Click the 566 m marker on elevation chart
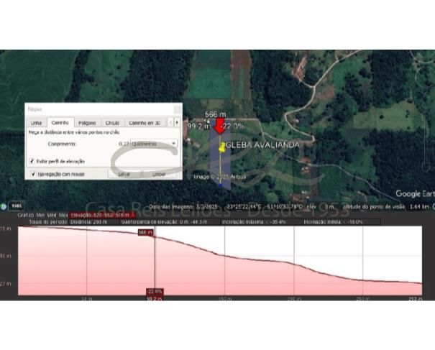435x350 pixels. tap(146, 232)
